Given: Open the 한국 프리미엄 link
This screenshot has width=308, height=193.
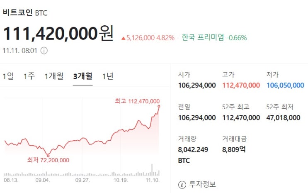Looking at the screenshot, I should coord(203,38).
